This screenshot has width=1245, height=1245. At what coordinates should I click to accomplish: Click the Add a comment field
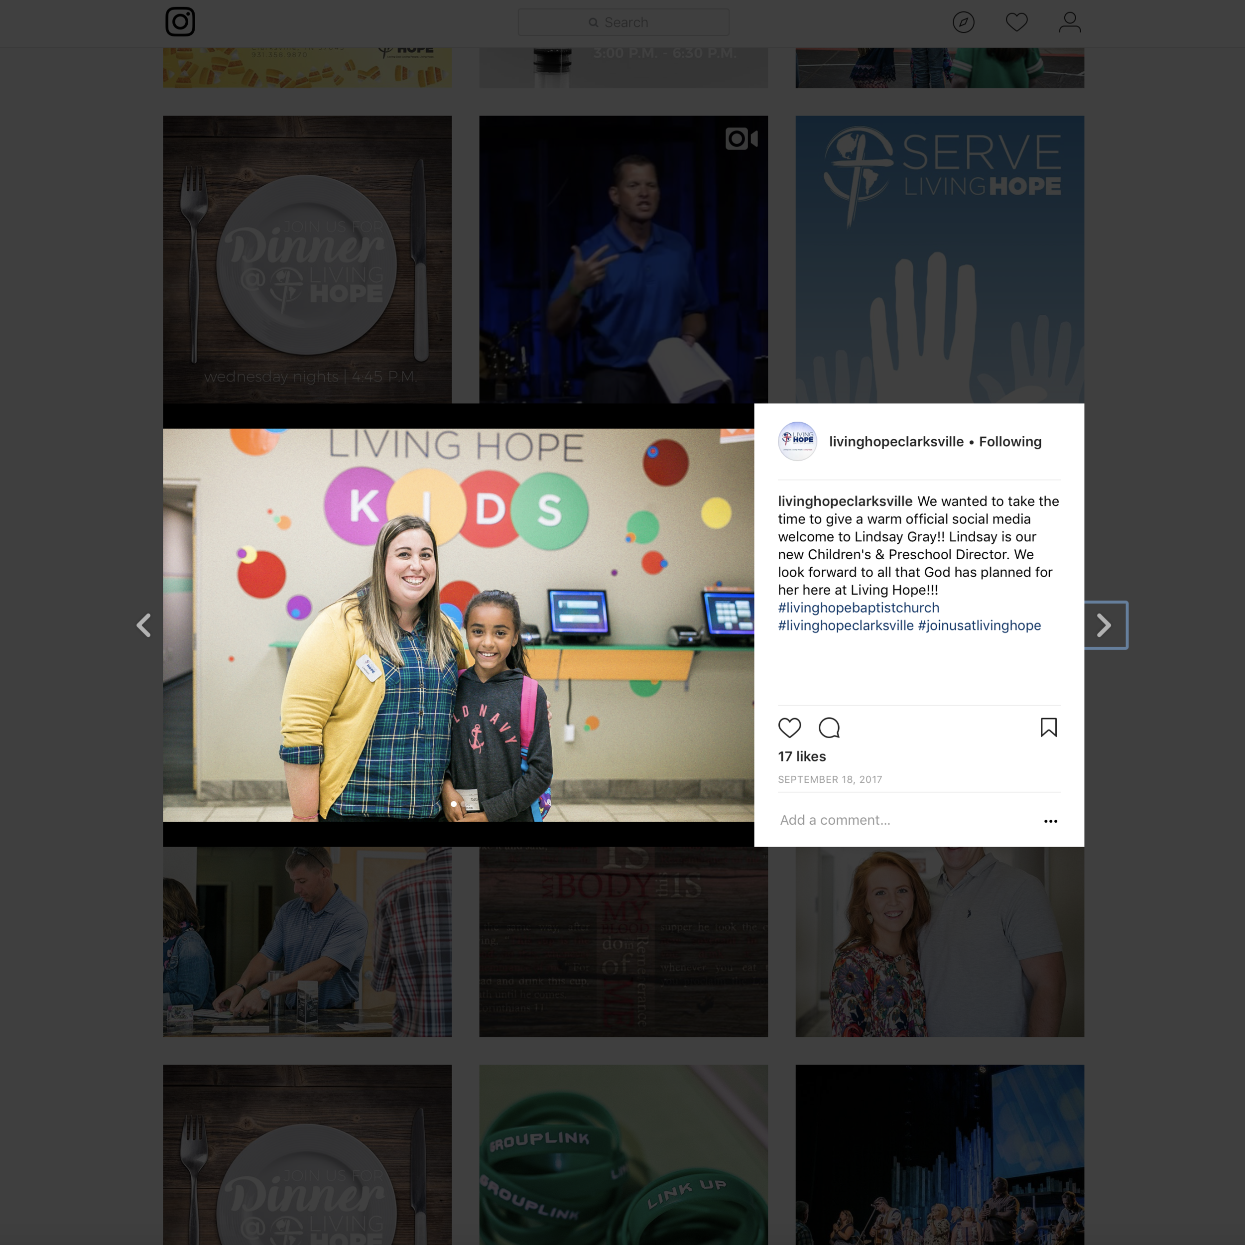(835, 820)
